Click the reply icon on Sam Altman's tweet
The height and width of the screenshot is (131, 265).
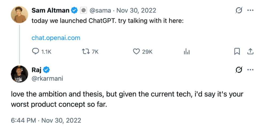click(x=35, y=52)
